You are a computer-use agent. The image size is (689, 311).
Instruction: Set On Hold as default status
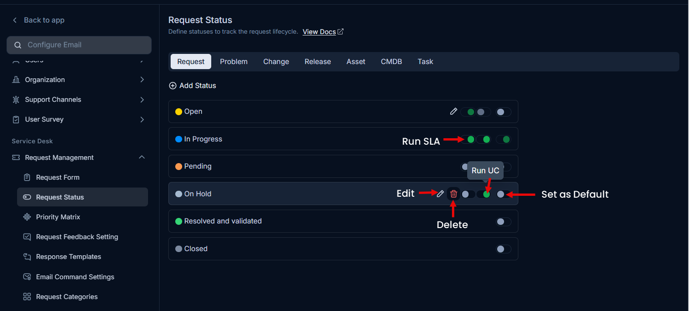[x=504, y=194]
